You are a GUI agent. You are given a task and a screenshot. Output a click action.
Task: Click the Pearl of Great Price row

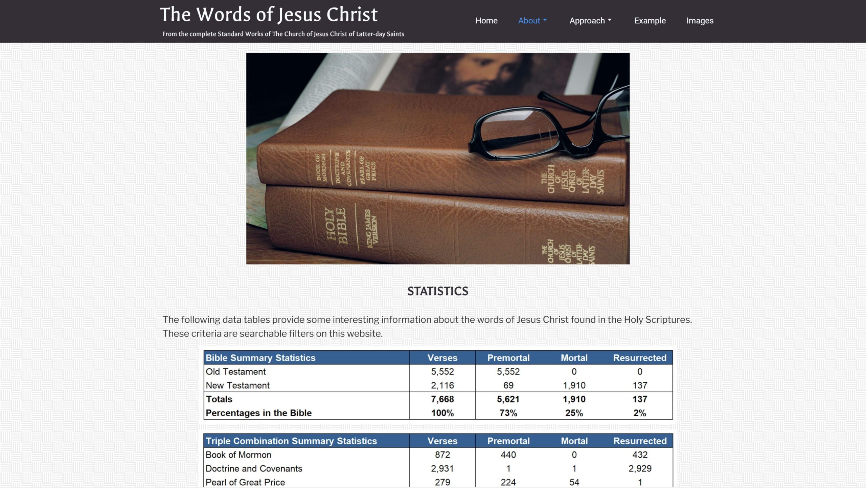tap(245, 482)
